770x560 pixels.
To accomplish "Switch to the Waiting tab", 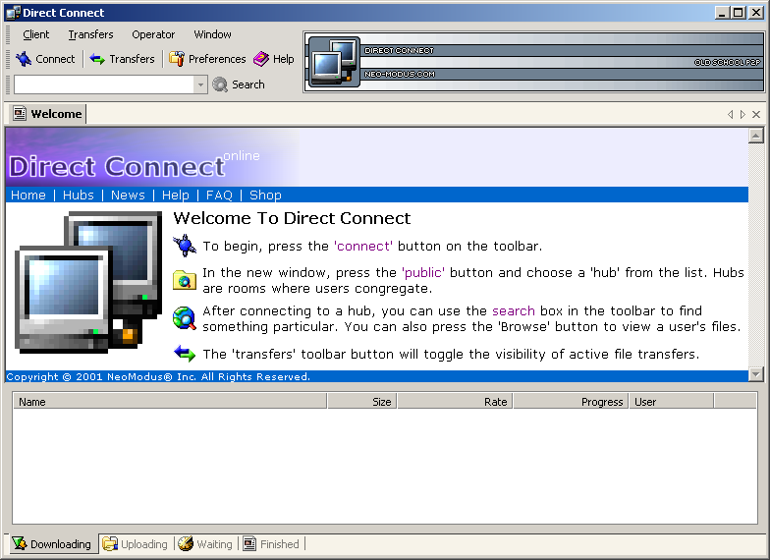I will click(204, 544).
